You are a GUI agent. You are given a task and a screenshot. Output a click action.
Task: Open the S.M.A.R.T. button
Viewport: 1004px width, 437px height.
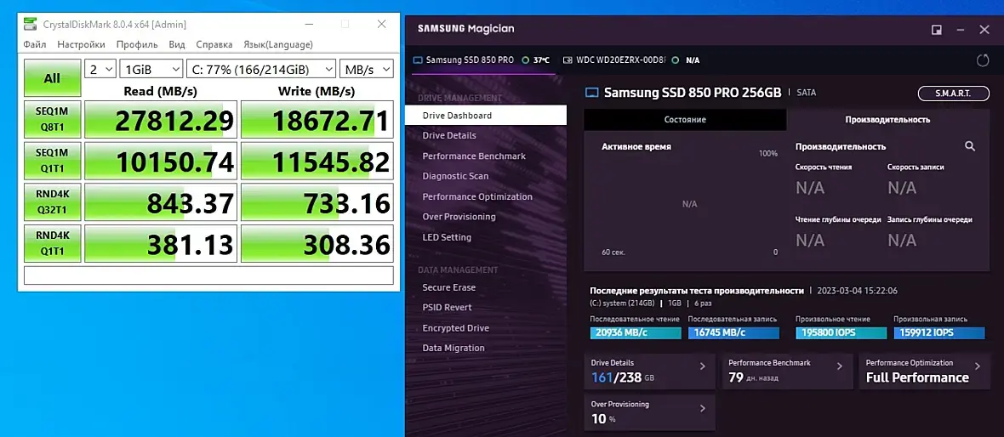(x=954, y=94)
